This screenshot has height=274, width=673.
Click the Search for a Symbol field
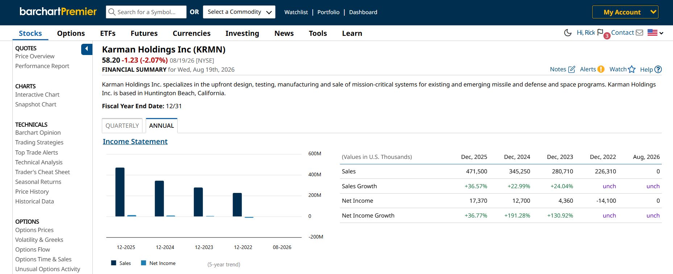click(x=146, y=12)
